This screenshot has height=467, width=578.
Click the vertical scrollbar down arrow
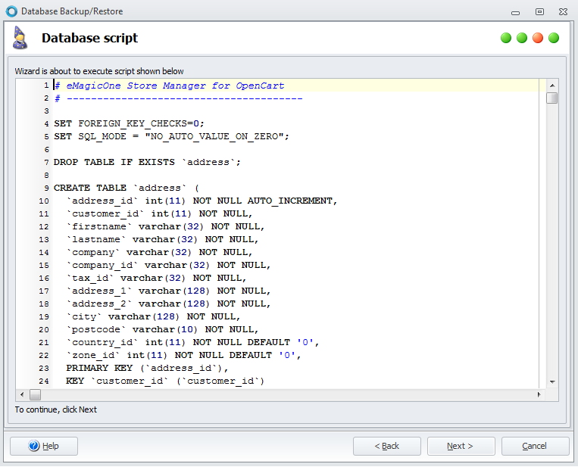click(x=552, y=382)
